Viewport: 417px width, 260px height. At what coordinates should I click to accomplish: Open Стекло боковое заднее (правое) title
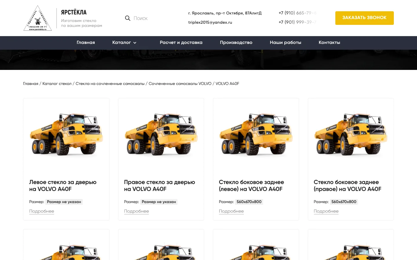(348, 185)
